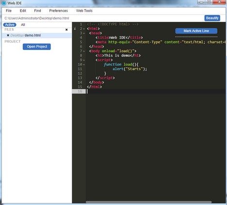Open the Preferences menu

tap(58, 11)
